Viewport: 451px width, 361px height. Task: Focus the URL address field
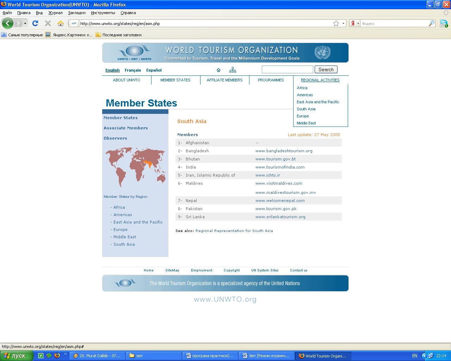[206, 24]
